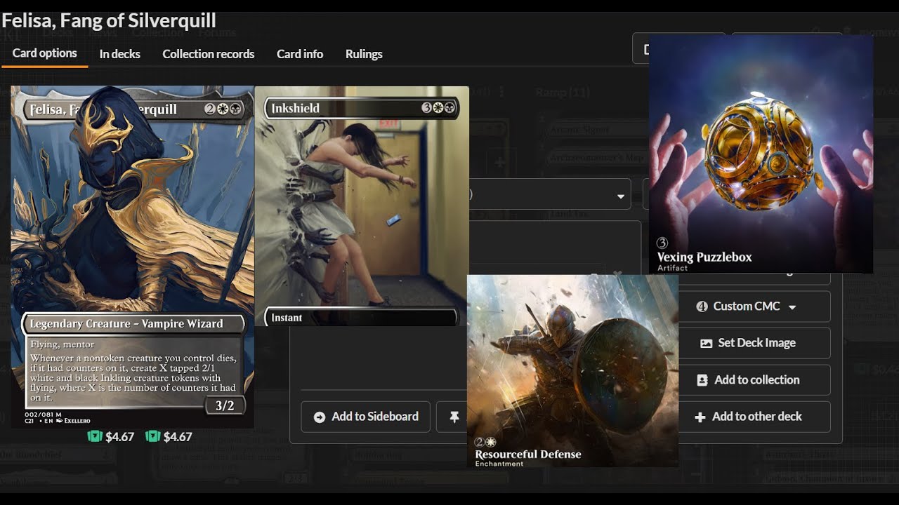Switch to the Card info tab
Screen dimensions: 899x505
click(x=300, y=54)
